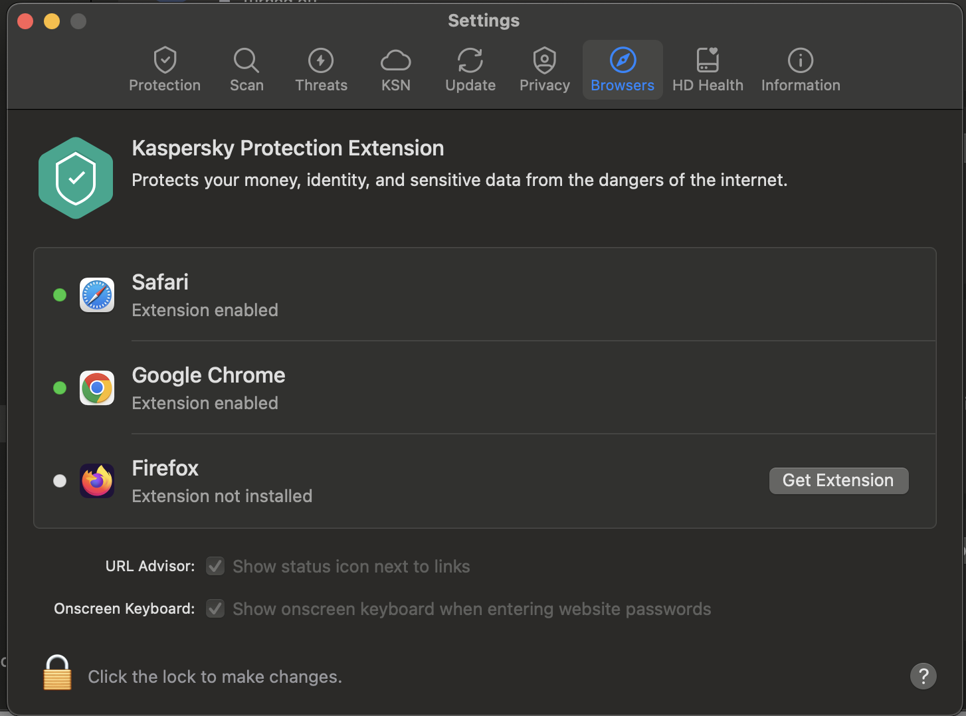Toggle the Onscreen Keyboard checkbox
The image size is (966, 716).
(x=215, y=609)
